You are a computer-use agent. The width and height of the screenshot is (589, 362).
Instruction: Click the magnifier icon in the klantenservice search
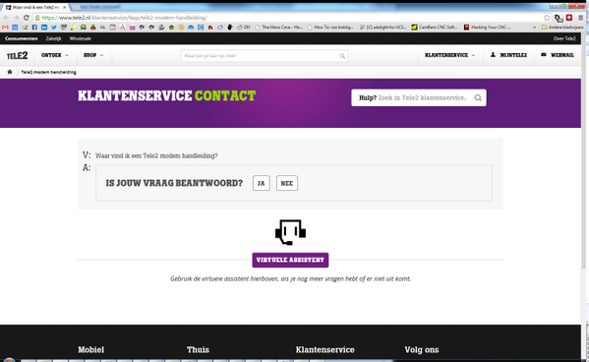point(478,97)
